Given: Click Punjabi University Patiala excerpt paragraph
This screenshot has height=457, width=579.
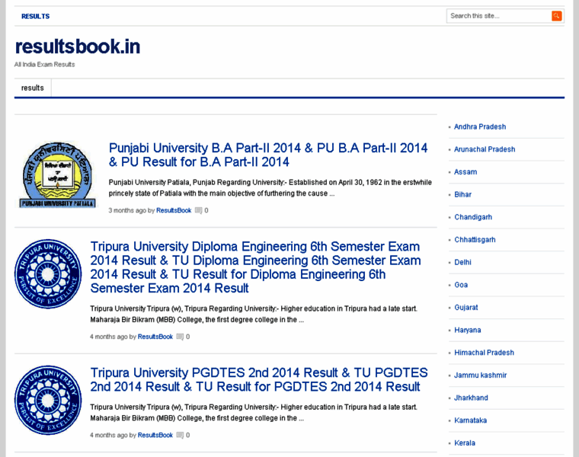Looking at the screenshot, I should point(270,188).
